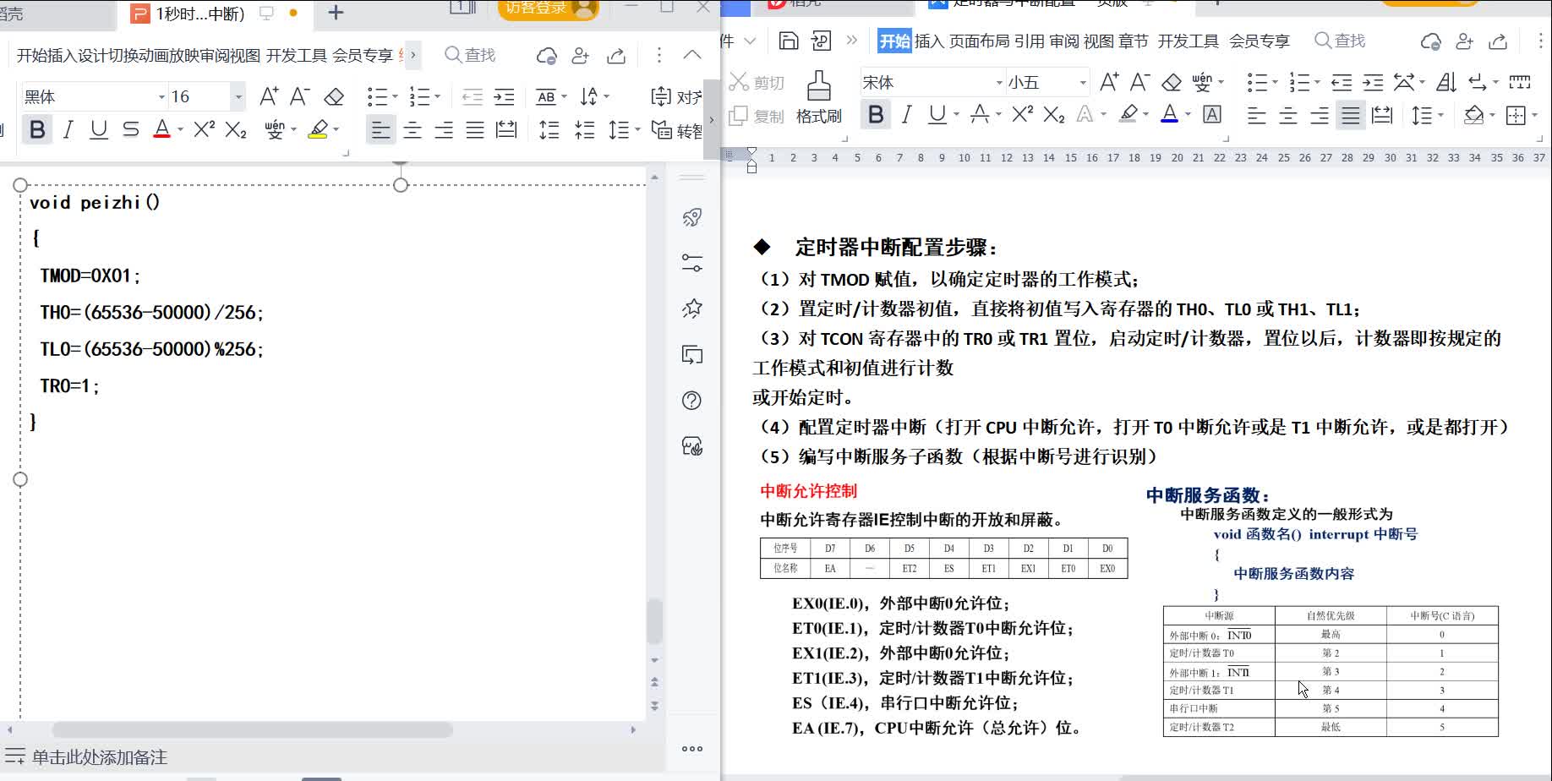Toggle Bold in the left presentation toolbar
The width and height of the screenshot is (1552, 781).
(37, 129)
